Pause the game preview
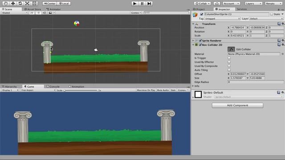Image resolution: width=285 pixels, height=160 pixels. tap(142, 4)
